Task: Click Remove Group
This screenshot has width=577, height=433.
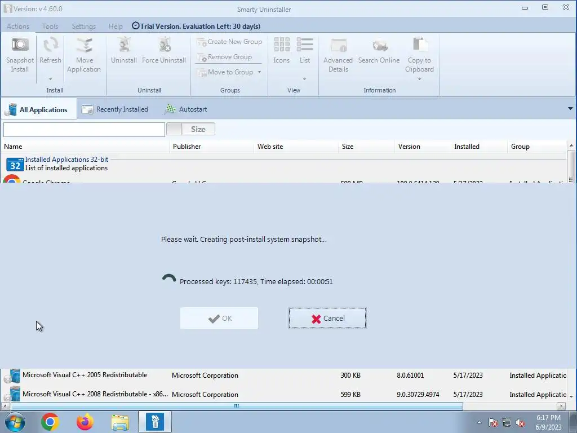Action: pyautogui.click(x=224, y=57)
